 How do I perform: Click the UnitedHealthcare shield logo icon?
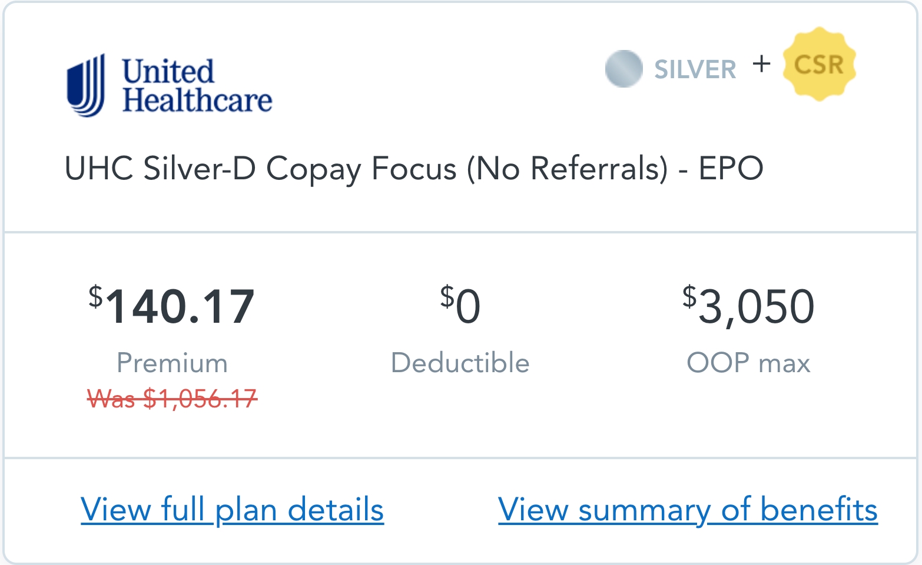(x=86, y=85)
